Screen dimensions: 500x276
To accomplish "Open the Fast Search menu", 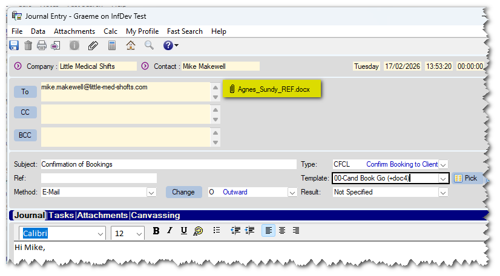I will coord(185,31).
